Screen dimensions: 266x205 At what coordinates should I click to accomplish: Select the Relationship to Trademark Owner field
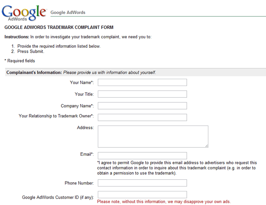click(x=142, y=117)
